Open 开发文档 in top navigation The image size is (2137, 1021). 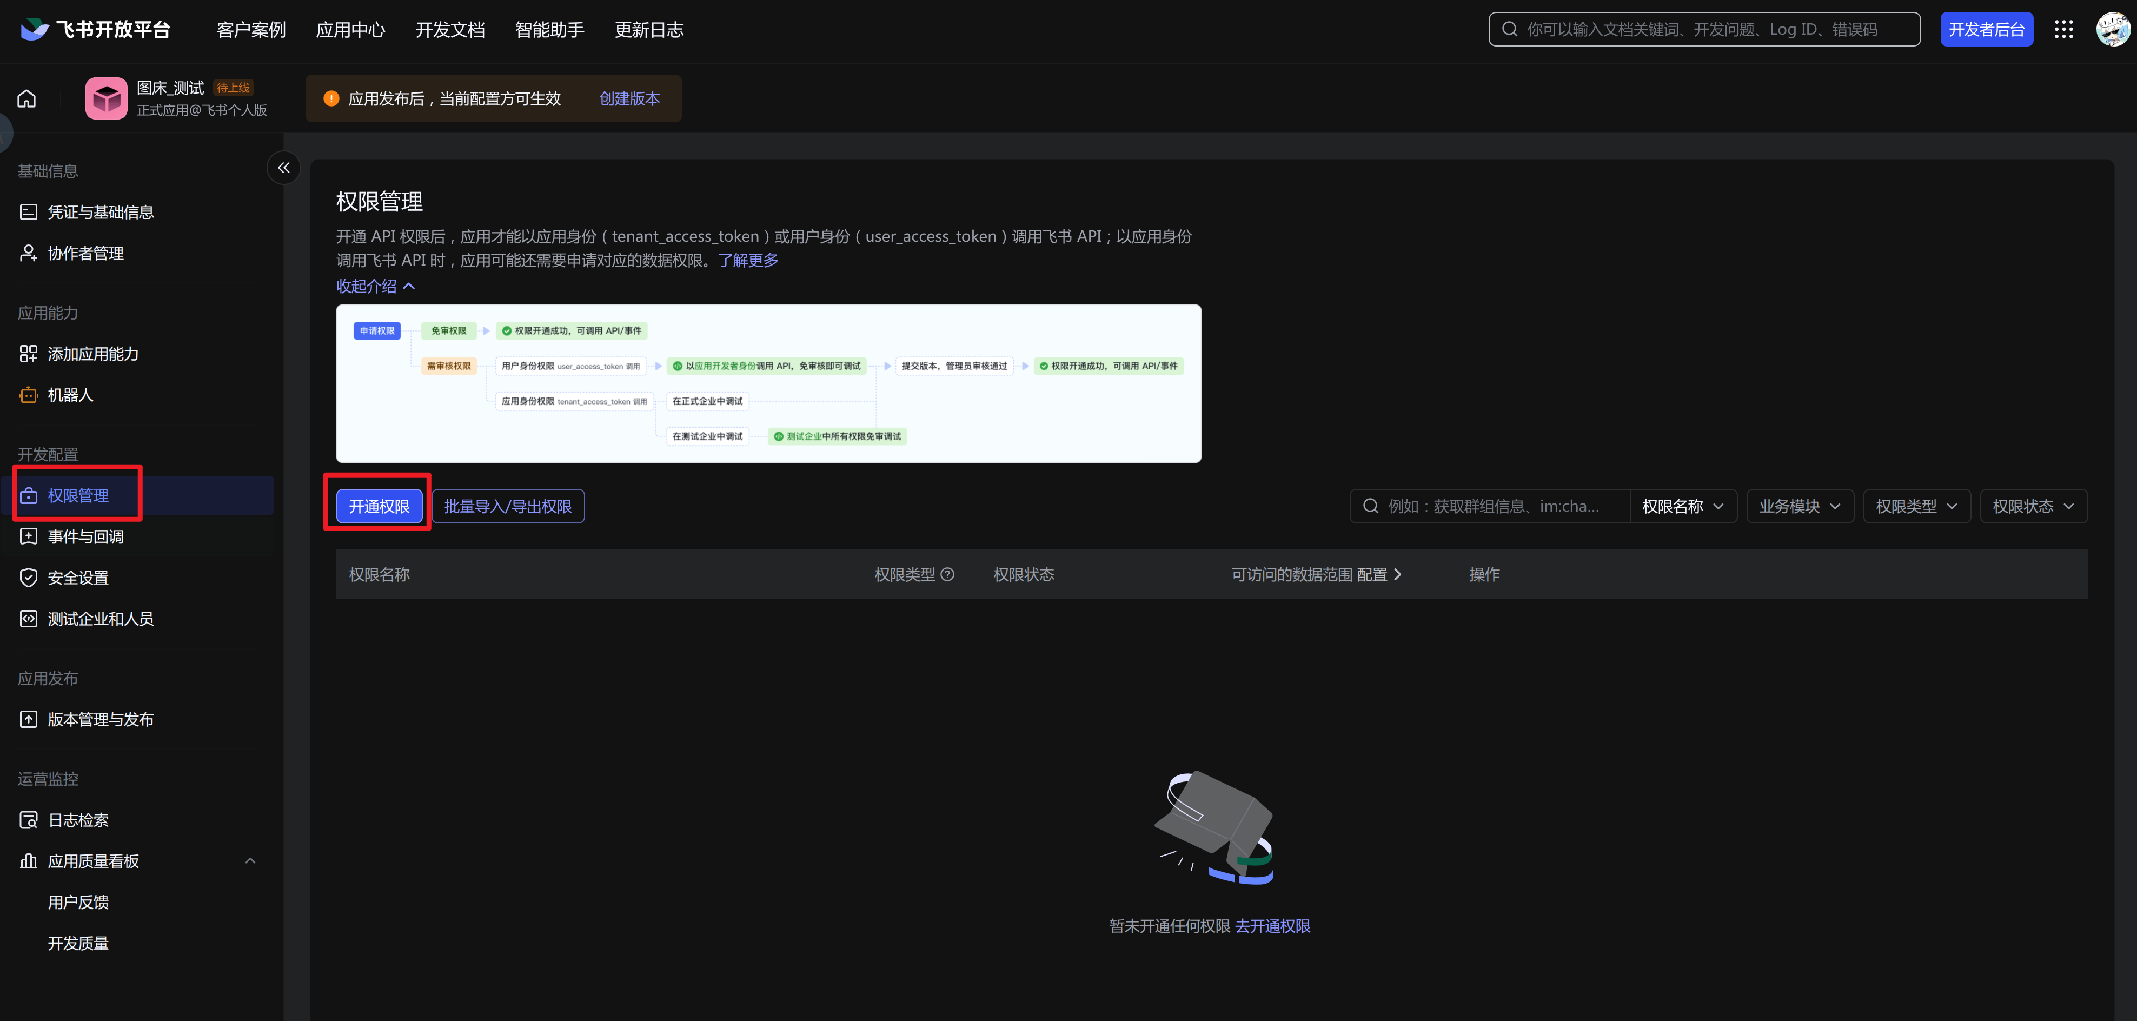450,30
